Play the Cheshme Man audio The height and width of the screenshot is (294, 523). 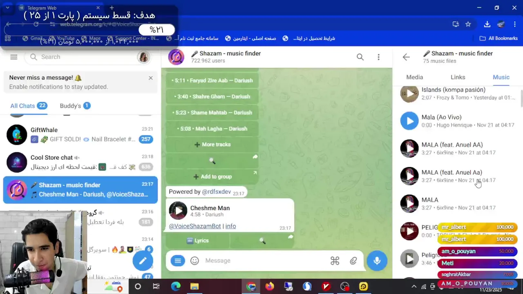(x=178, y=211)
